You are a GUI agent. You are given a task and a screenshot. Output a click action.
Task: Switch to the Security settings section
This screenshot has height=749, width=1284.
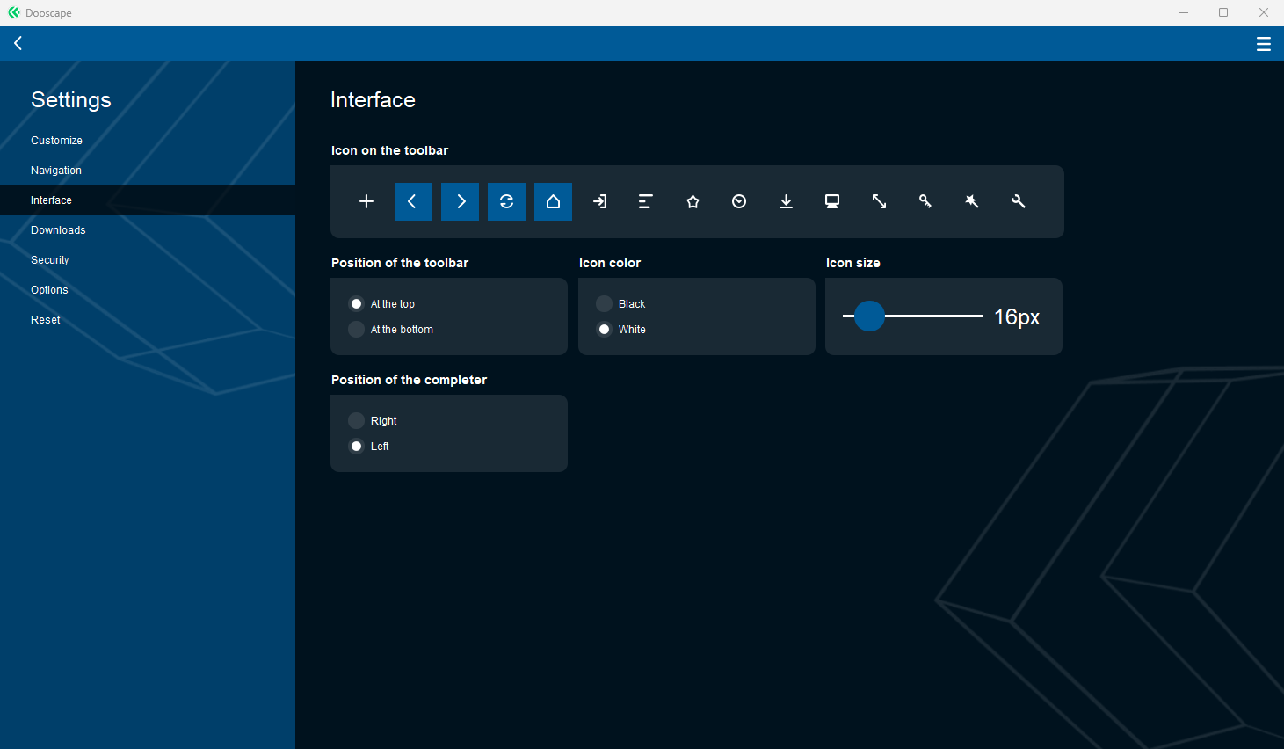click(50, 260)
